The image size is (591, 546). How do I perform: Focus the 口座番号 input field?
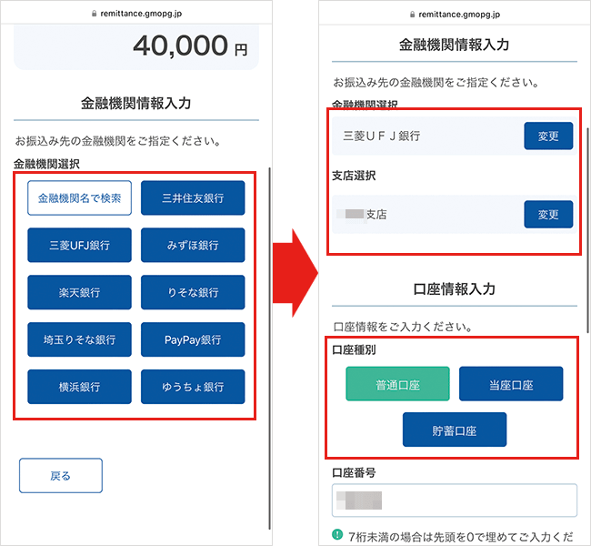[454, 500]
